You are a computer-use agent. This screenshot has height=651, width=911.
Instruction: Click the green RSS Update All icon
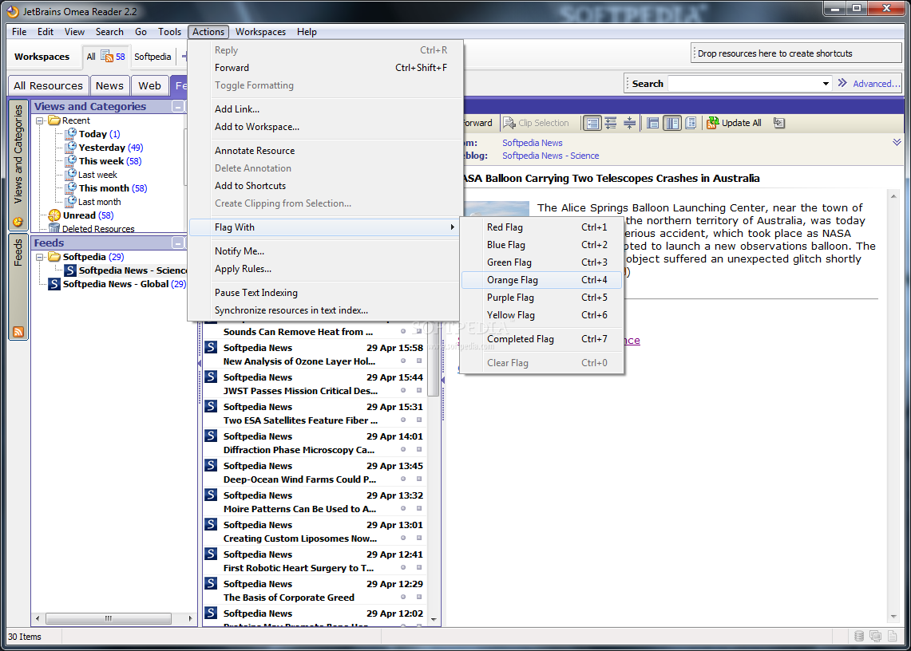[x=712, y=123]
